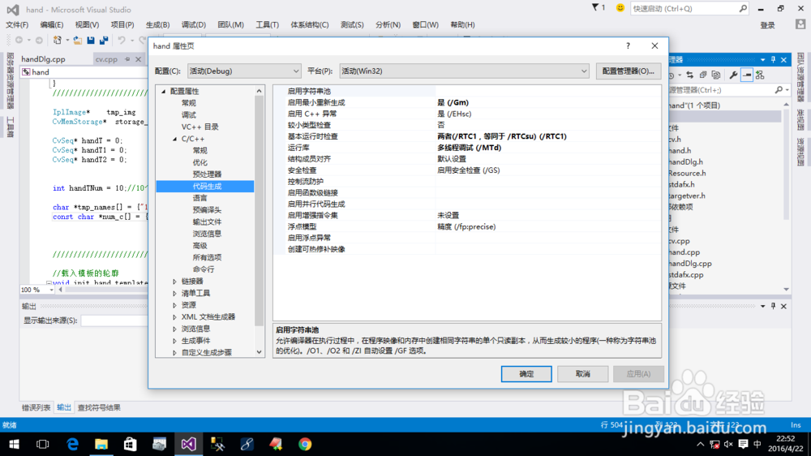Click the 显示输出来源 input box

(114, 321)
